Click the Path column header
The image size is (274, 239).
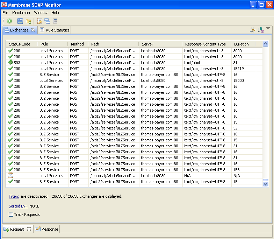click(x=113, y=44)
